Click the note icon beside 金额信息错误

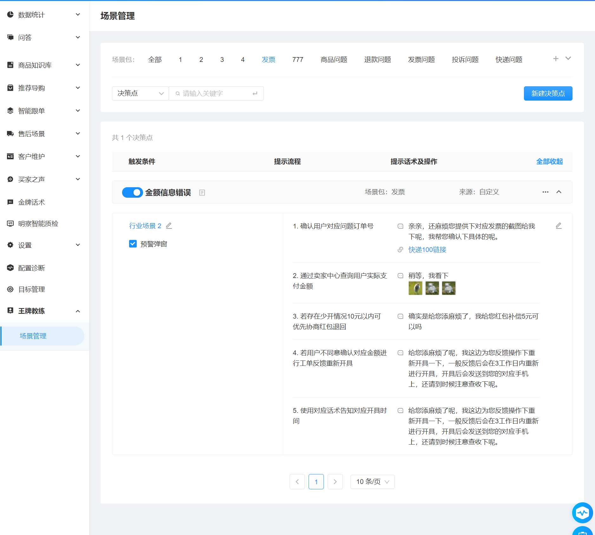(202, 193)
